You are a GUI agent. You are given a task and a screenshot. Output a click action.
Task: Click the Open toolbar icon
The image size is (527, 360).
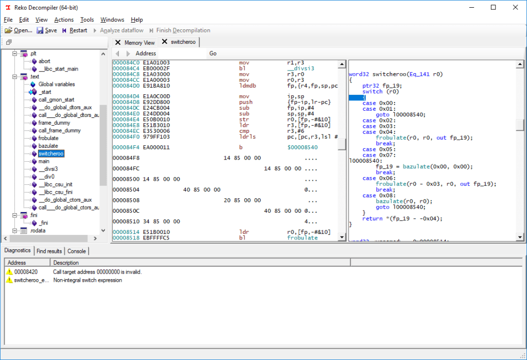pos(10,30)
